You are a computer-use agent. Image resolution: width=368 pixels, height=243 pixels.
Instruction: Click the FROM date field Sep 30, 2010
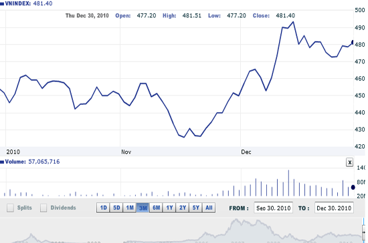(273, 208)
